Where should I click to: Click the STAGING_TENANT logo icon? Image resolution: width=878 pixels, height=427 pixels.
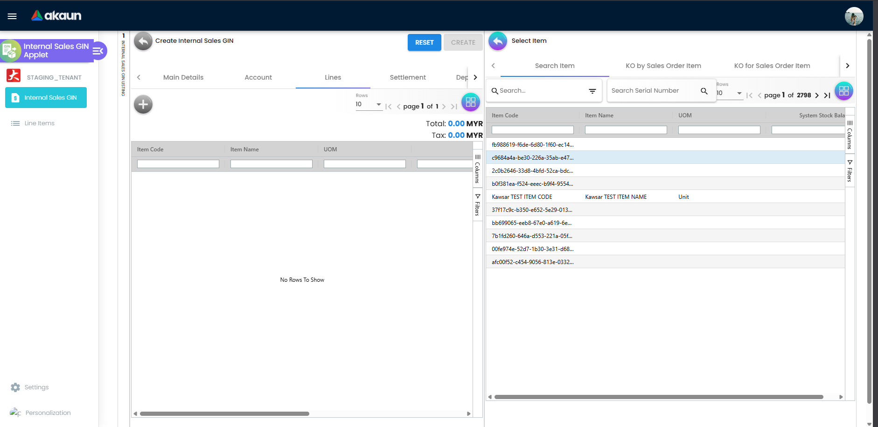[x=14, y=75]
